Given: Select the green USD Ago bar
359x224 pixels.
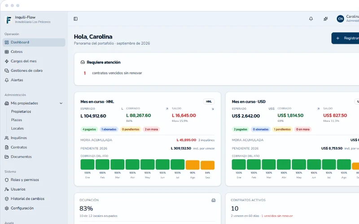Looking at the screenshot, I should [x=344, y=164].
